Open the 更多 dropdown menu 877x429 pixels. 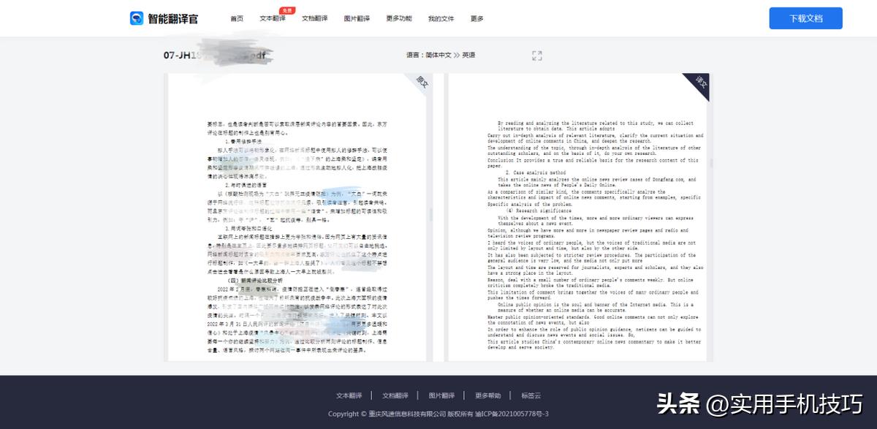click(476, 18)
